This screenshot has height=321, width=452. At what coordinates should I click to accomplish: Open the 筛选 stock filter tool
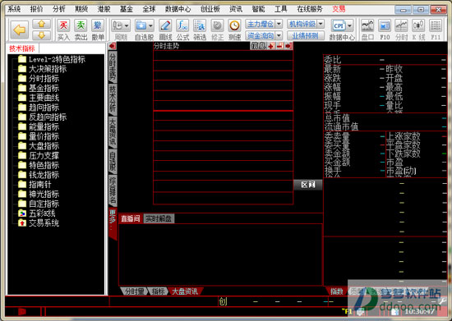coord(200,26)
